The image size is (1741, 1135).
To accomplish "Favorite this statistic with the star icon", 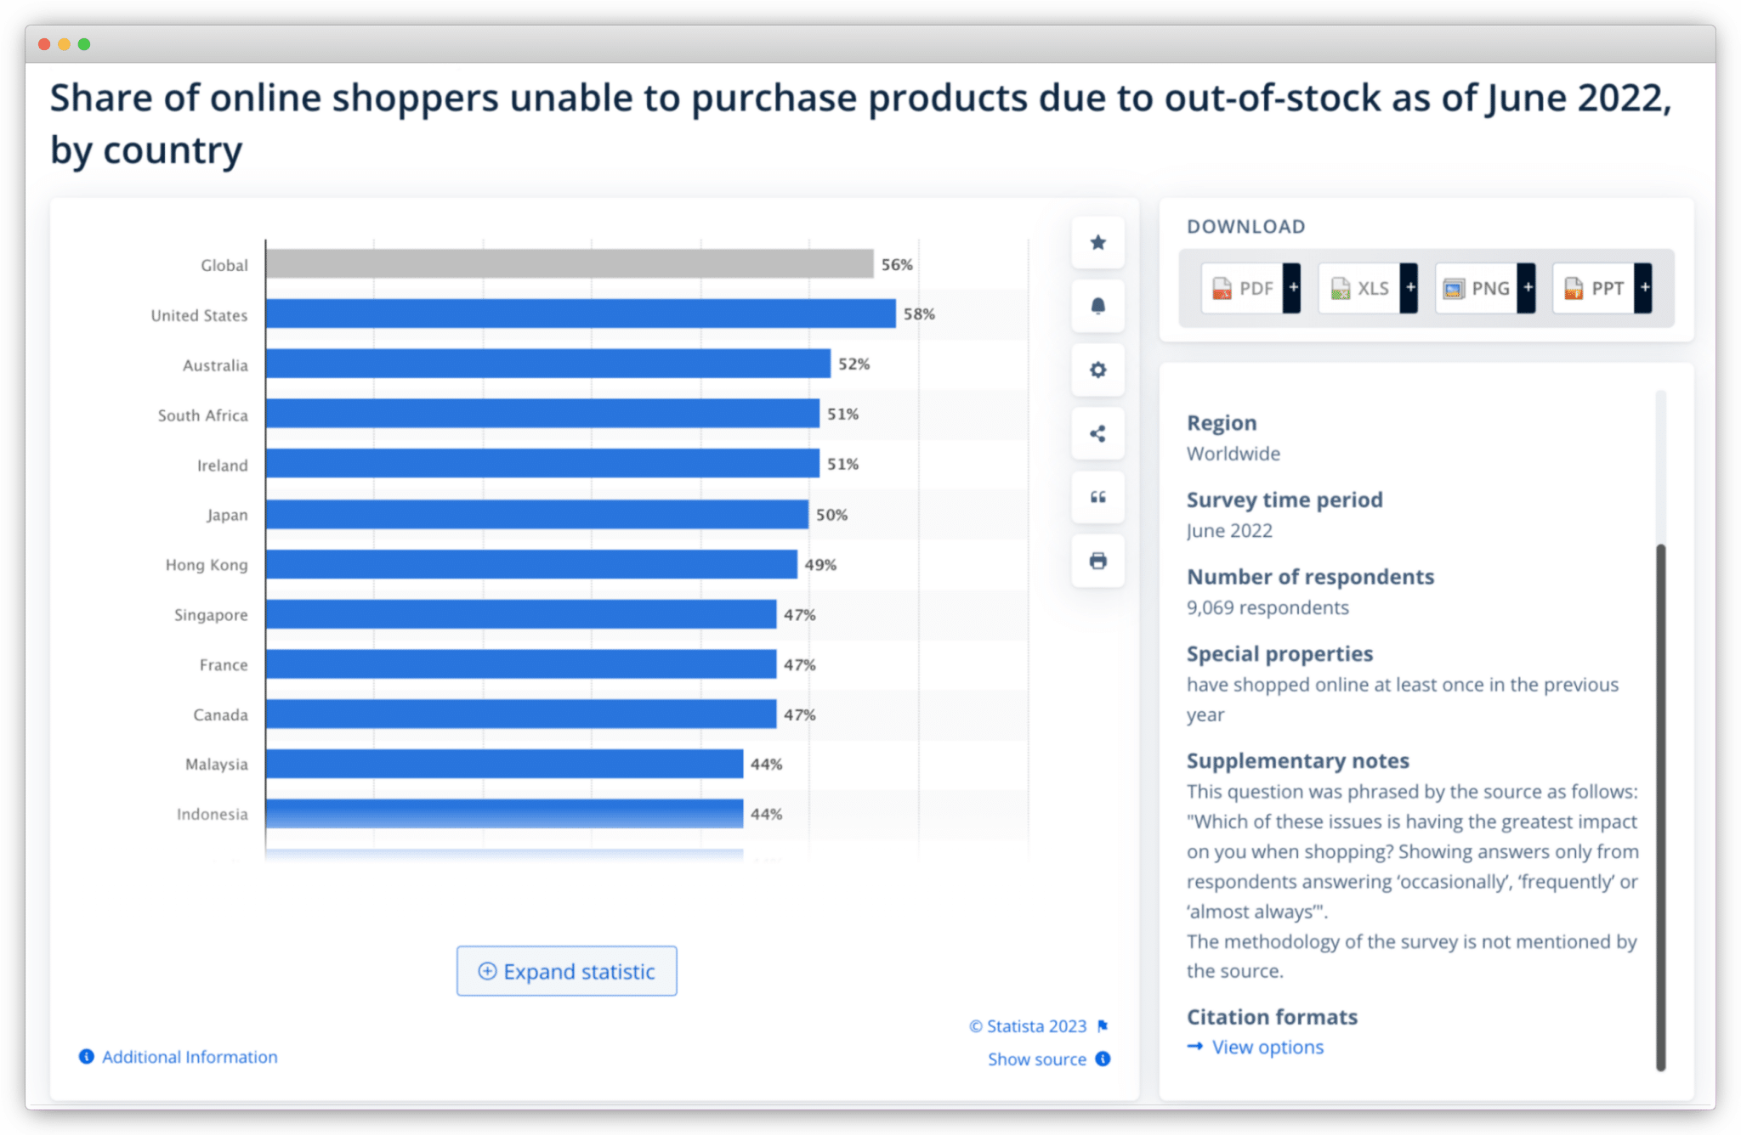I will [x=1097, y=243].
